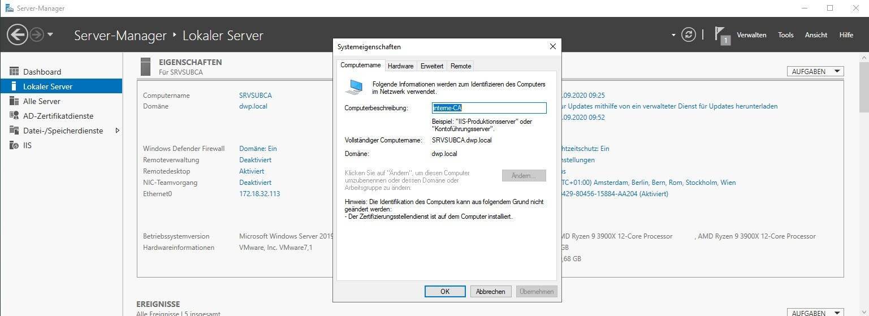Select IIS in the sidebar
This screenshot has height=316, width=869.
pos(27,145)
